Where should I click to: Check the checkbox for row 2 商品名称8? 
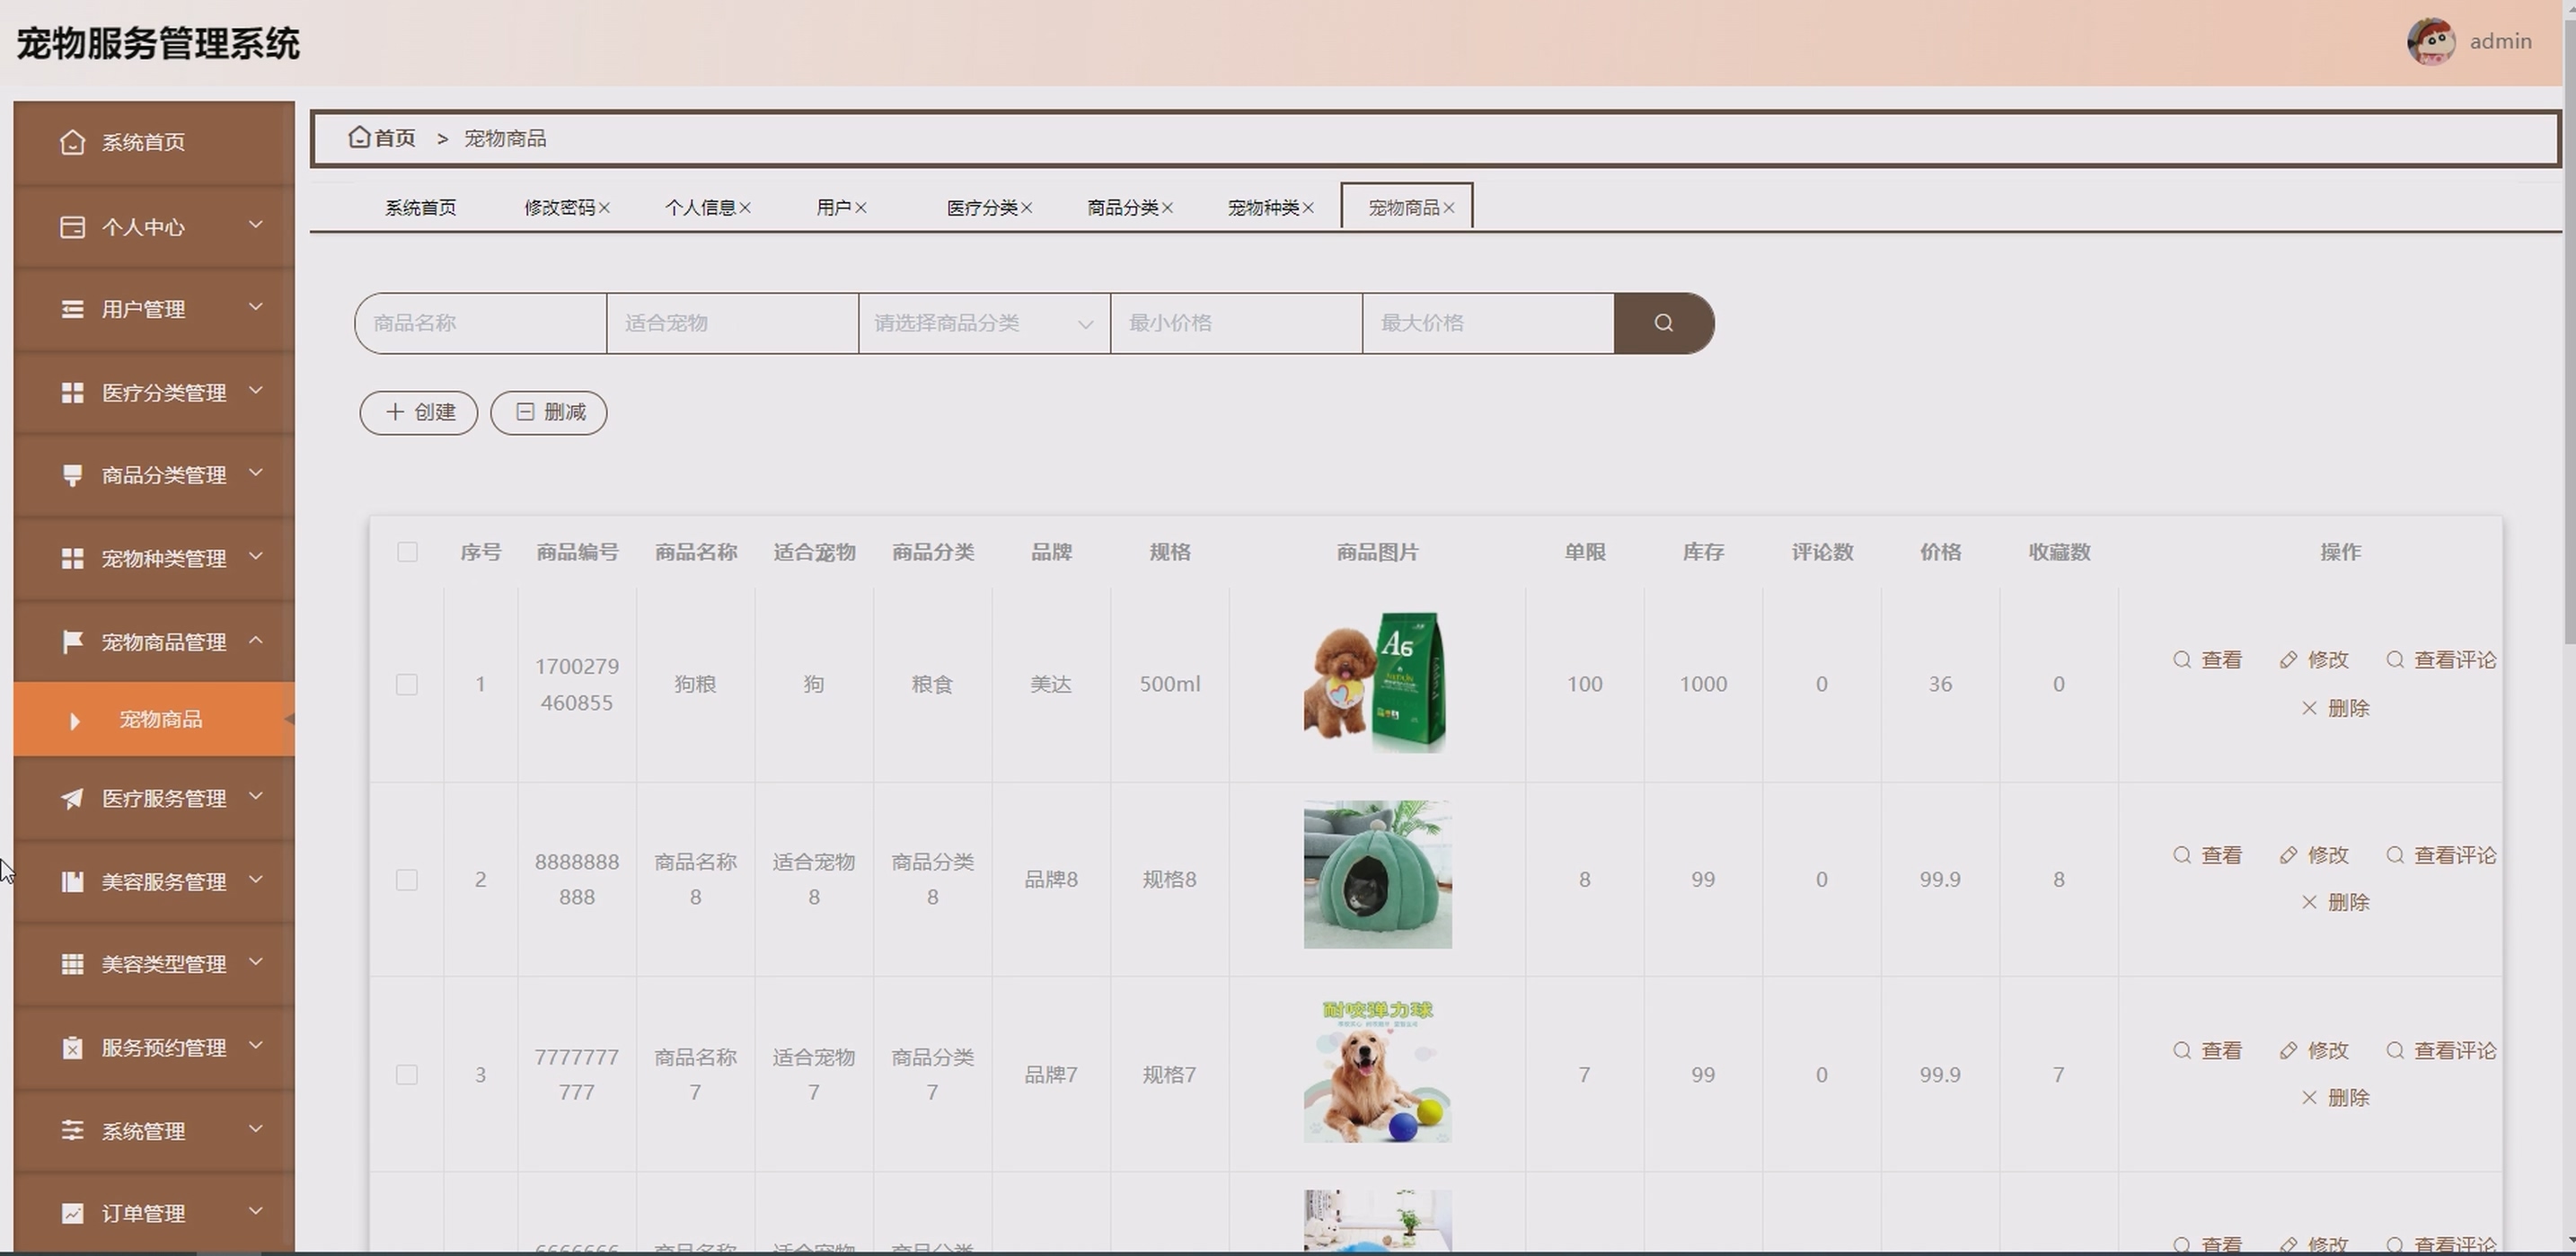click(x=407, y=880)
